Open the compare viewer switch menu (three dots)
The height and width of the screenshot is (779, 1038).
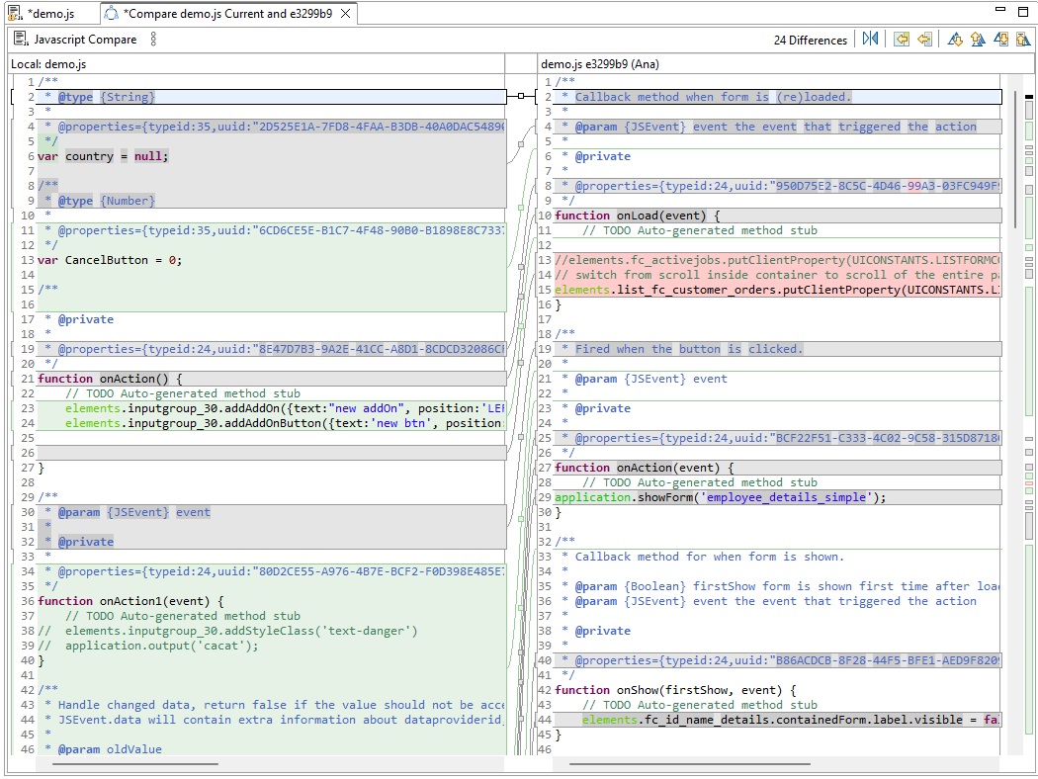(x=153, y=40)
